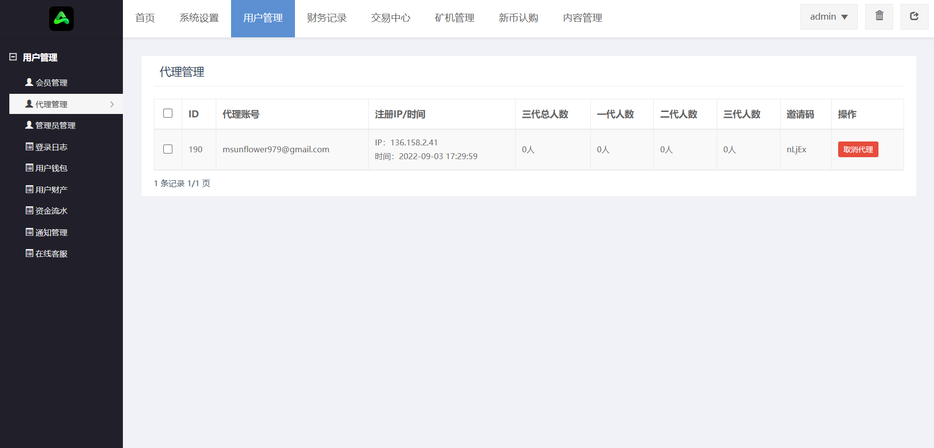Click the chevron beside 代理管理

click(112, 104)
